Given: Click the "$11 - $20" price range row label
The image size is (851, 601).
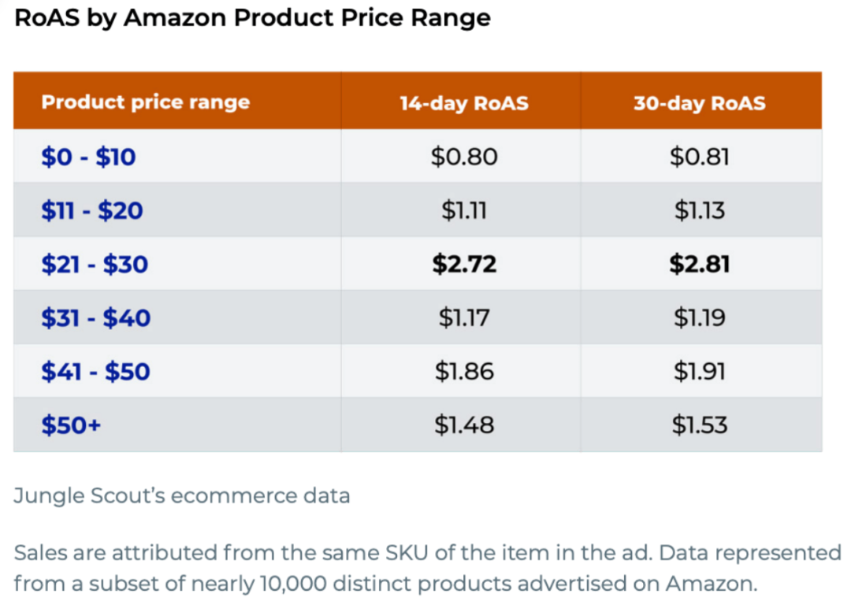Looking at the screenshot, I should (x=92, y=210).
